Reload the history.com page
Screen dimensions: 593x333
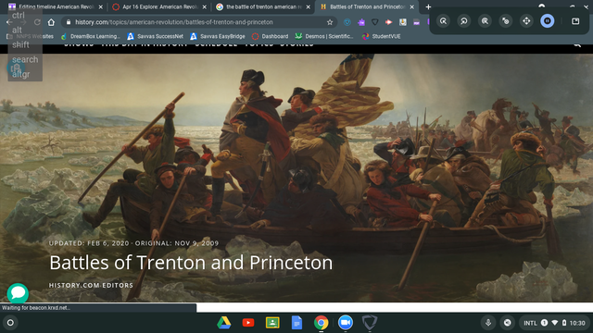coord(37,22)
